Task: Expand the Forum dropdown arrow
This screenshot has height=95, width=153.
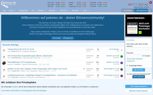Action: click(x=16, y=10)
